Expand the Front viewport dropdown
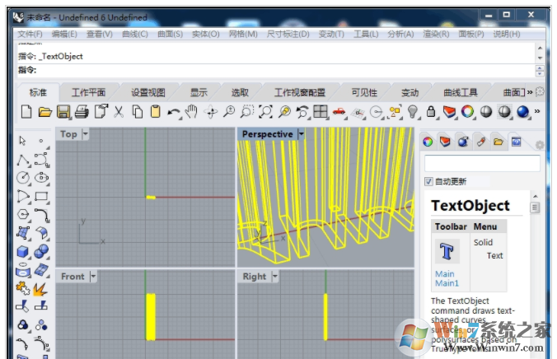Image resolution: width=557 pixels, height=359 pixels. [x=92, y=277]
